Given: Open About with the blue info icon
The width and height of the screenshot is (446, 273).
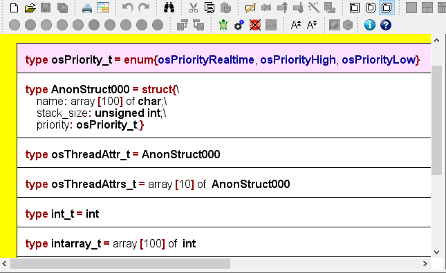Looking at the screenshot, I should click(370, 26).
